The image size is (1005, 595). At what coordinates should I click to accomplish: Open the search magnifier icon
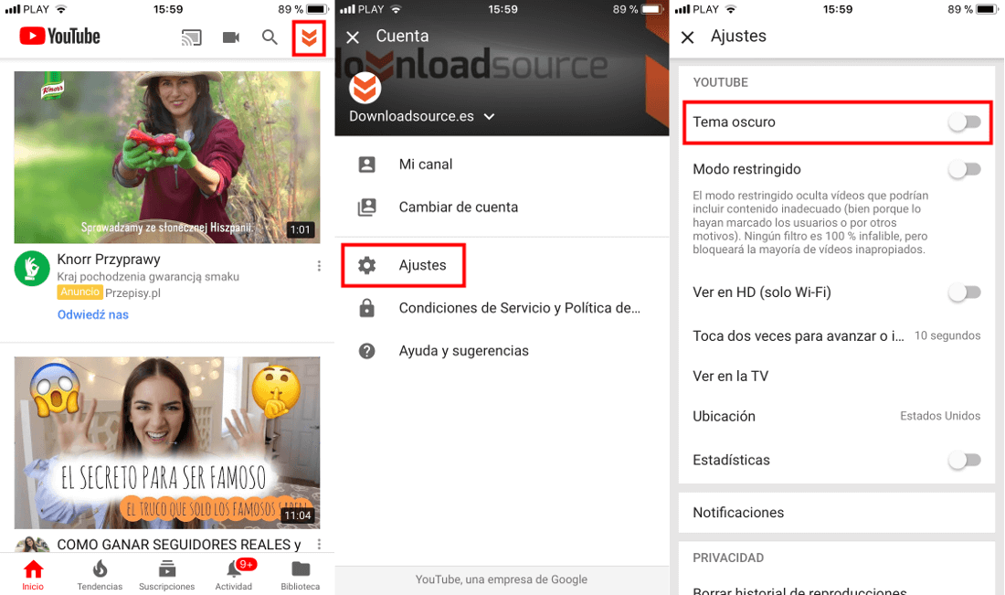point(270,37)
